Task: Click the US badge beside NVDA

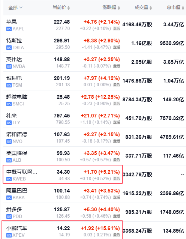Action: tap(9, 66)
